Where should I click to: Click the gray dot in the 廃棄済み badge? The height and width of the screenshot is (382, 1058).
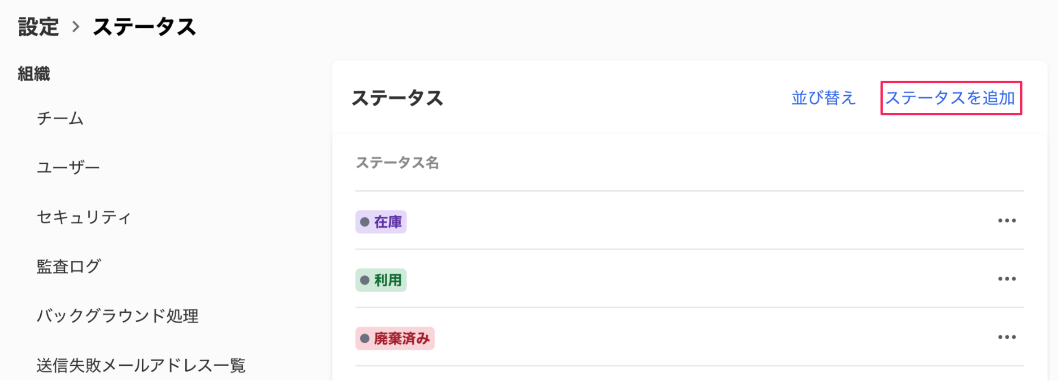364,339
